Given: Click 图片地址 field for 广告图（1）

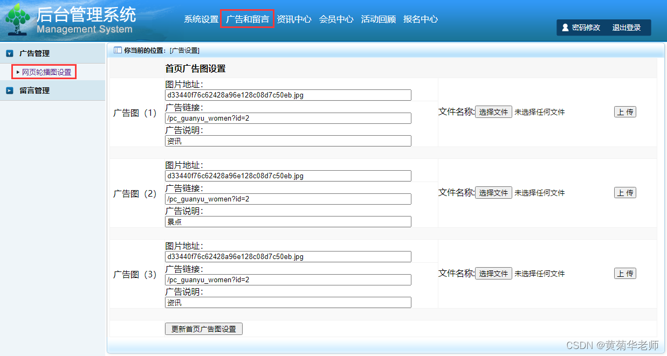Looking at the screenshot, I should pos(288,95).
